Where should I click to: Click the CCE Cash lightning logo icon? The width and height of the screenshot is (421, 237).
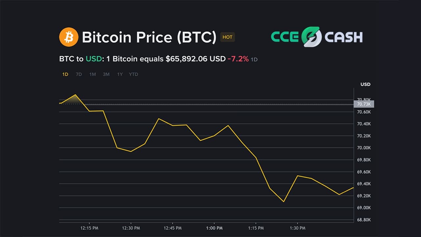(x=311, y=37)
